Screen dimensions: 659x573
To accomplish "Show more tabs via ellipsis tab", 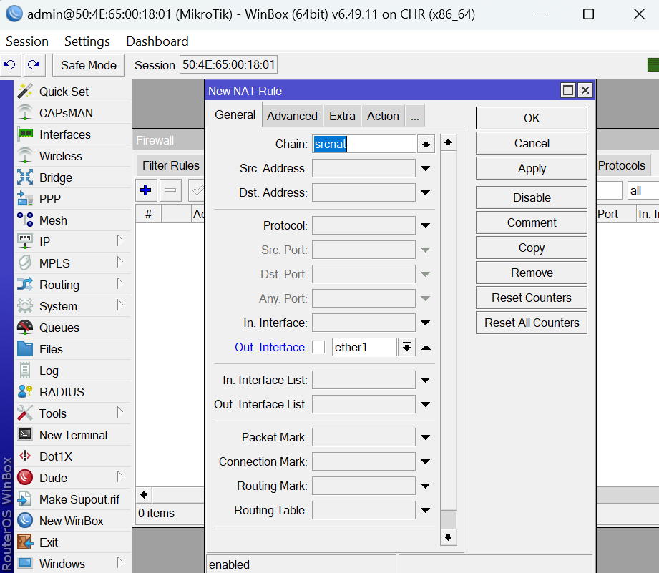I will pyautogui.click(x=415, y=116).
